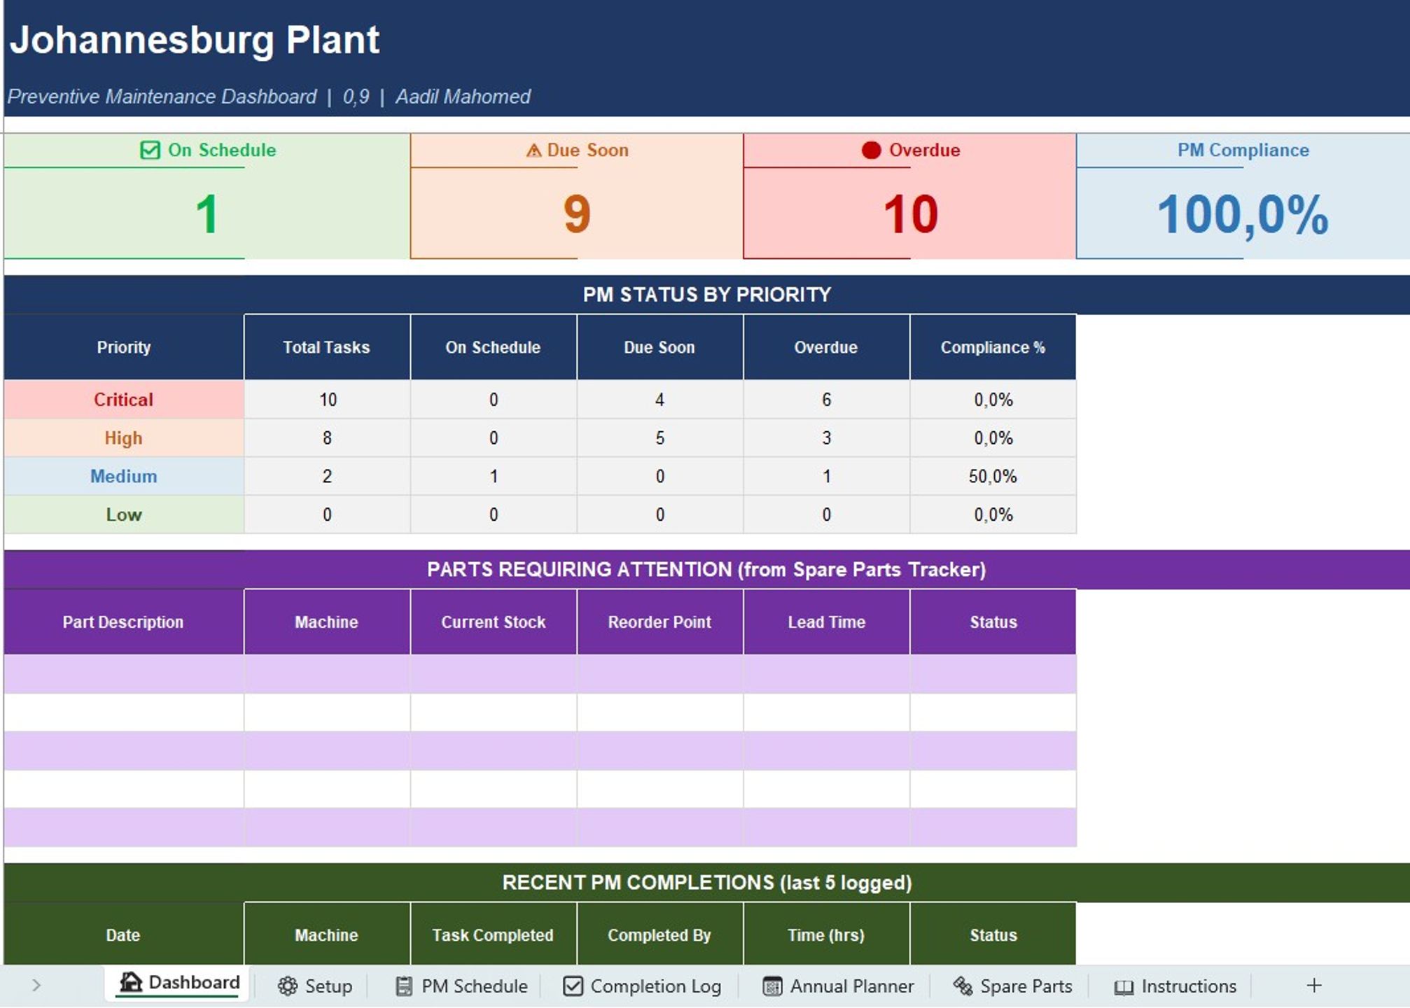The height and width of the screenshot is (1008, 1410).
Task: Click the RECENT PM COMPLETIONS header
Action: pyautogui.click(x=707, y=883)
